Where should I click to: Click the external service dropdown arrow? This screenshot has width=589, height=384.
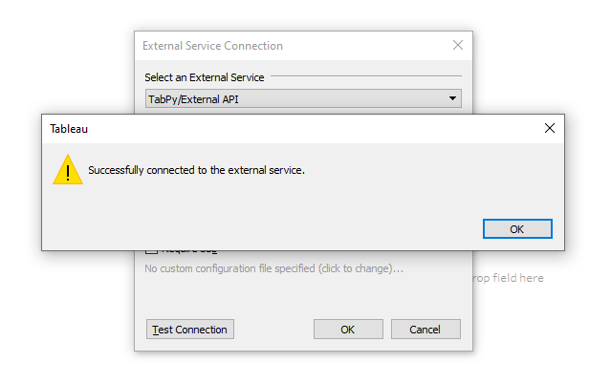point(452,98)
